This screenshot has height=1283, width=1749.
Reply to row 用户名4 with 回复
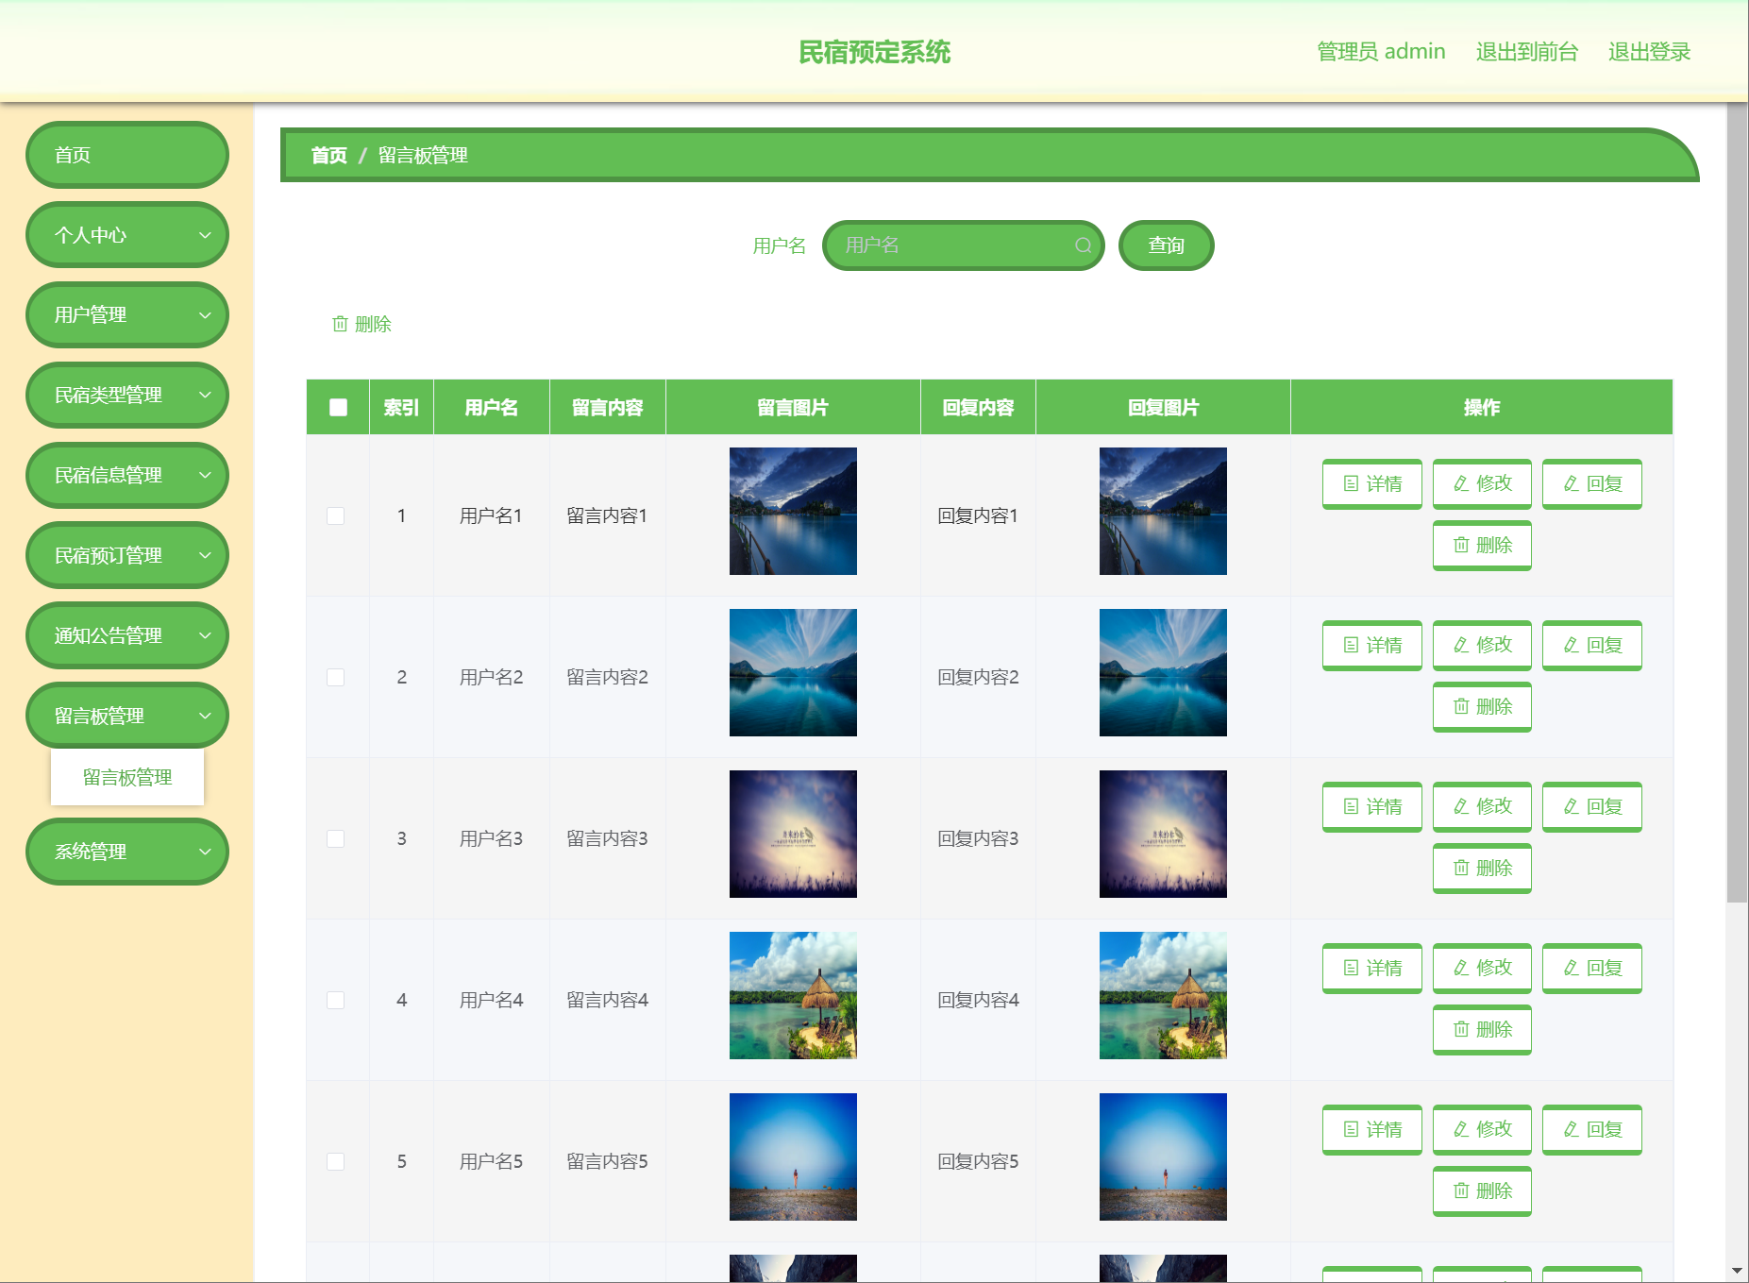point(1591,968)
